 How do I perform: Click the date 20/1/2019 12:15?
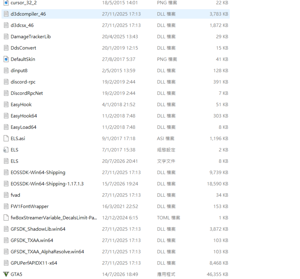[x=120, y=48]
